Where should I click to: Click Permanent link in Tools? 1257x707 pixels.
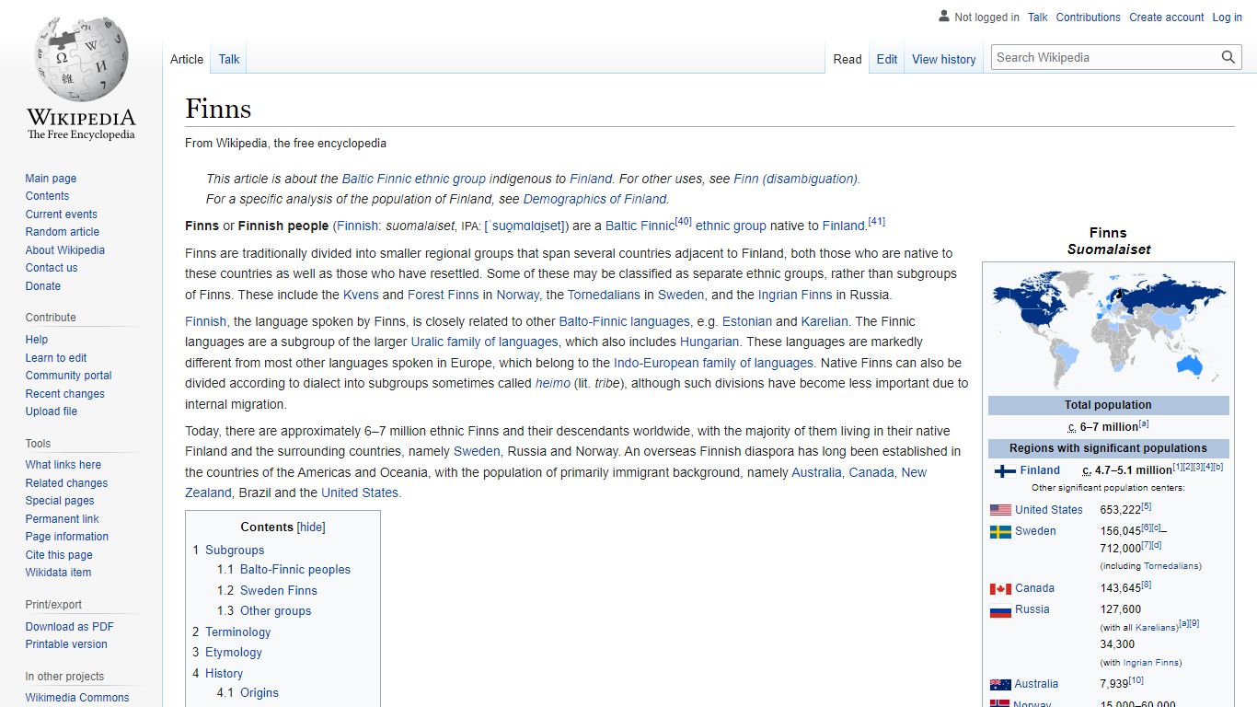coord(63,519)
